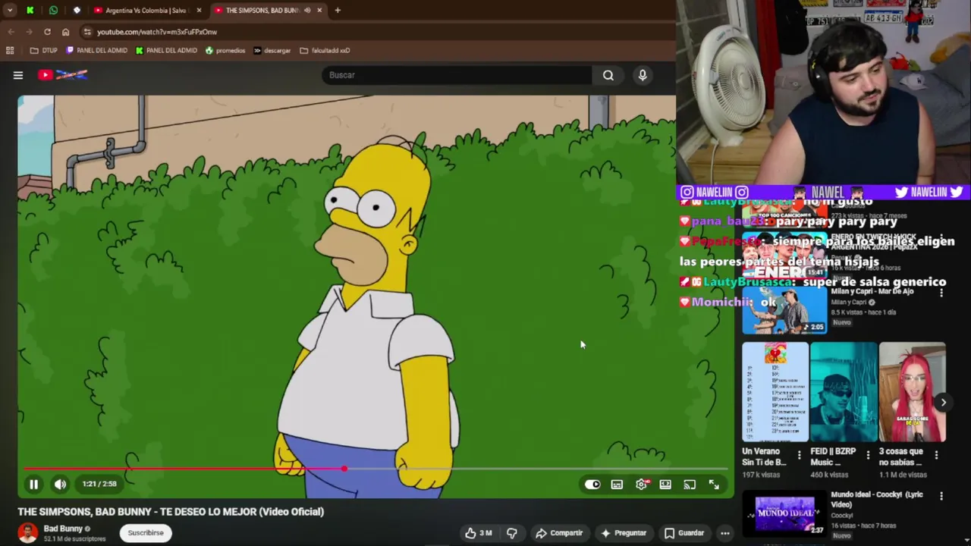Viewport: 971px width, 546px height.
Task: Open options for Milan y Capri video
Action: [941, 293]
